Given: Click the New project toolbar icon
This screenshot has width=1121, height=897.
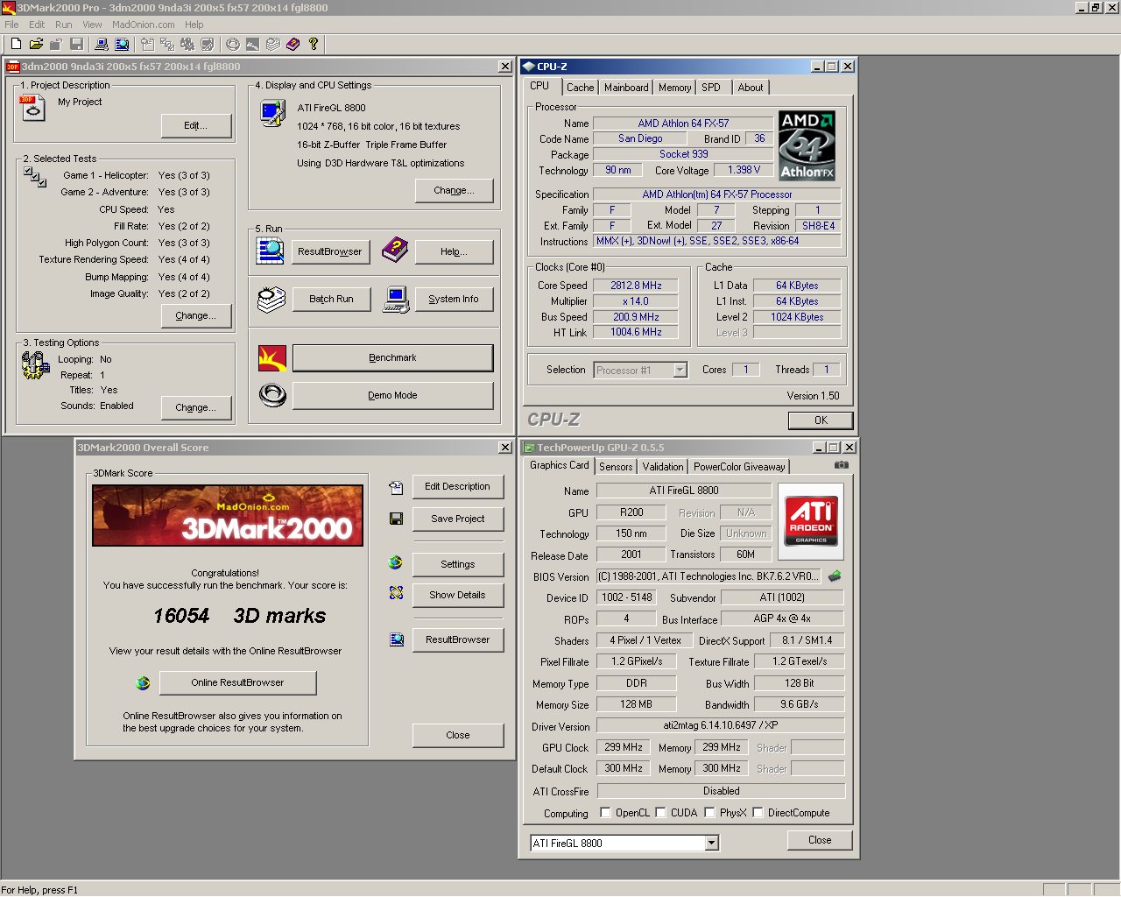Looking at the screenshot, I should (16, 44).
